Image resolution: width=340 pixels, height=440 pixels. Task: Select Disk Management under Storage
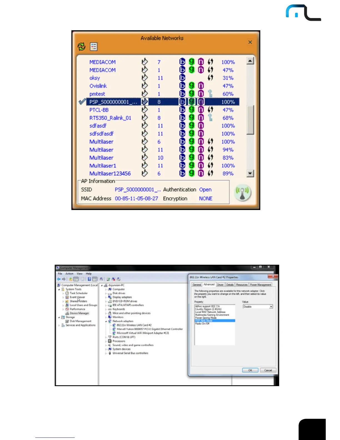point(80,321)
